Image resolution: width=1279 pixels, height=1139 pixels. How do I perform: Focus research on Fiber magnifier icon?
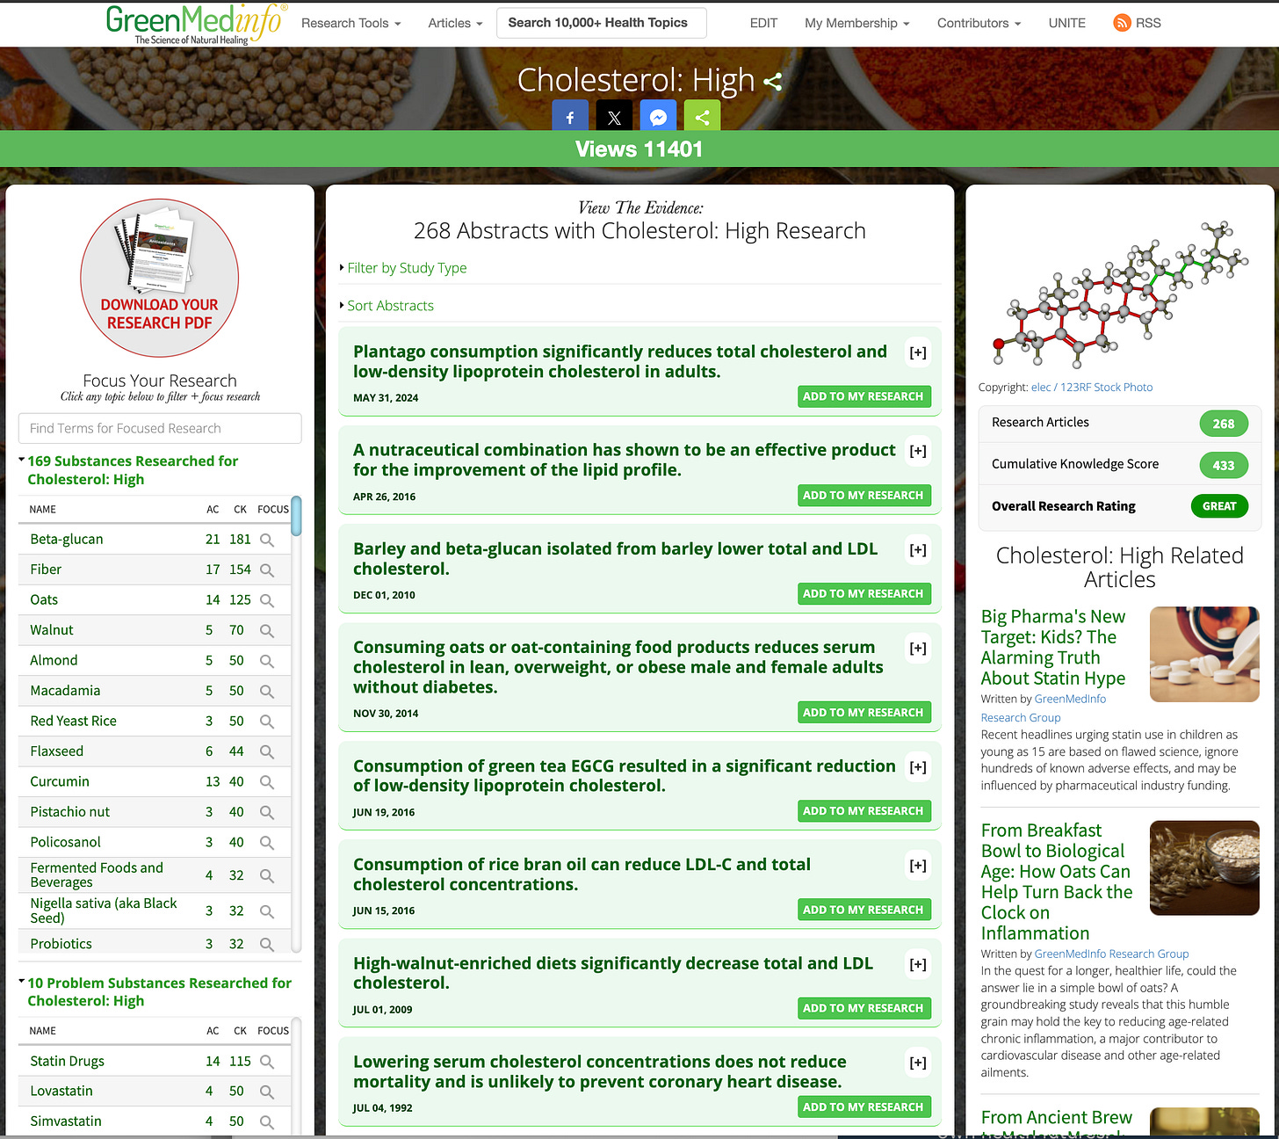pyautogui.click(x=267, y=570)
